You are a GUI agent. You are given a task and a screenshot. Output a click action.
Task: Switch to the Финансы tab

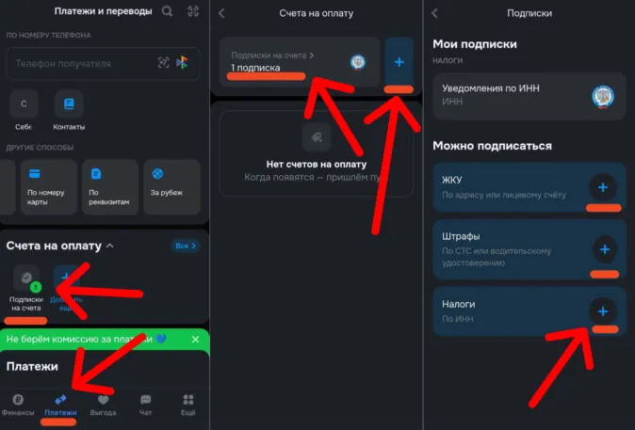click(x=18, y=406)
